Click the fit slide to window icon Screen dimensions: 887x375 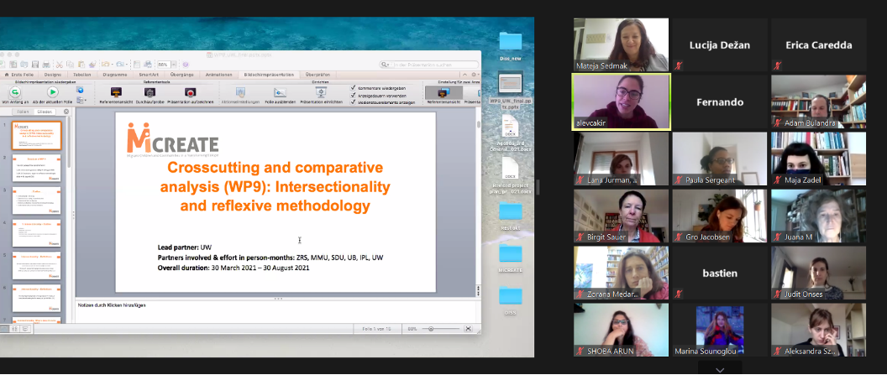(x=469, y=328)
